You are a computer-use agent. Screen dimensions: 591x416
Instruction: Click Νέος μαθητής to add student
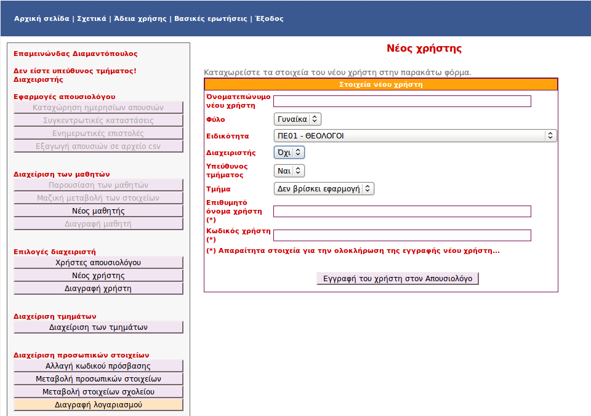point(98,210)
